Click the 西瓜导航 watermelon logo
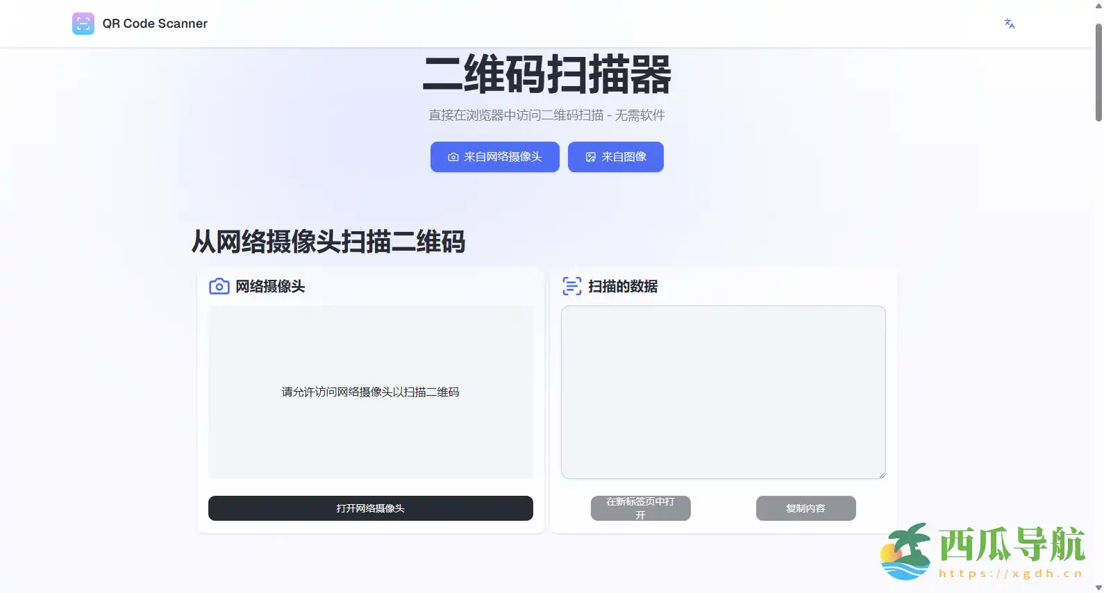 click(905, 552)
